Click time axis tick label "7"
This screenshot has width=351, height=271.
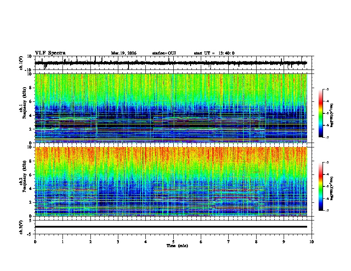coord(229,242)
